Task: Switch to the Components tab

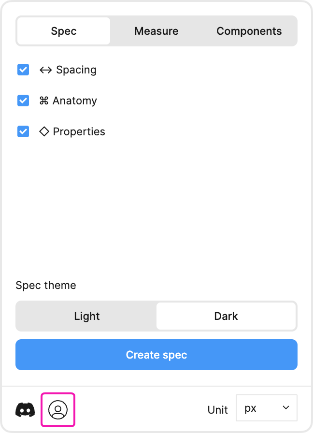Action: point(249,31)
